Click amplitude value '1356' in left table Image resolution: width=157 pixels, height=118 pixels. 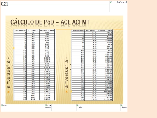[47, 72]
